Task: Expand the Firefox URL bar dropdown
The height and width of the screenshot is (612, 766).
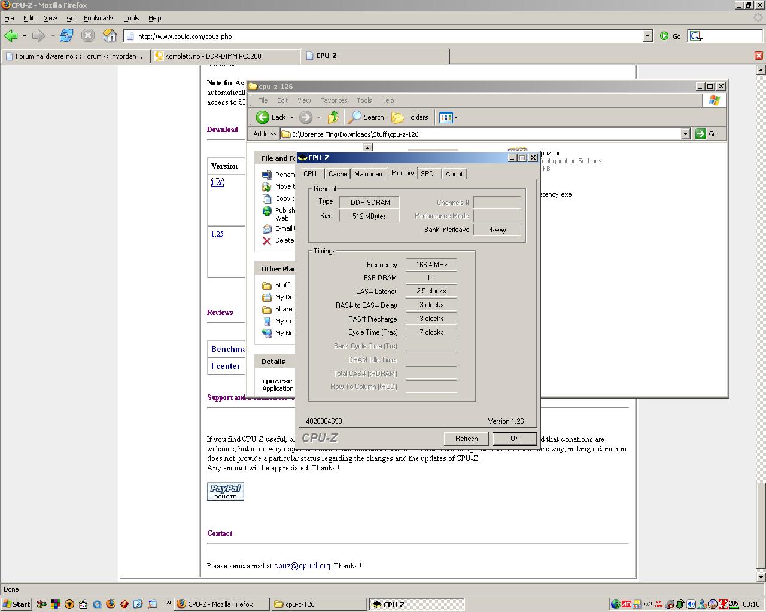Action: [647, 36]
